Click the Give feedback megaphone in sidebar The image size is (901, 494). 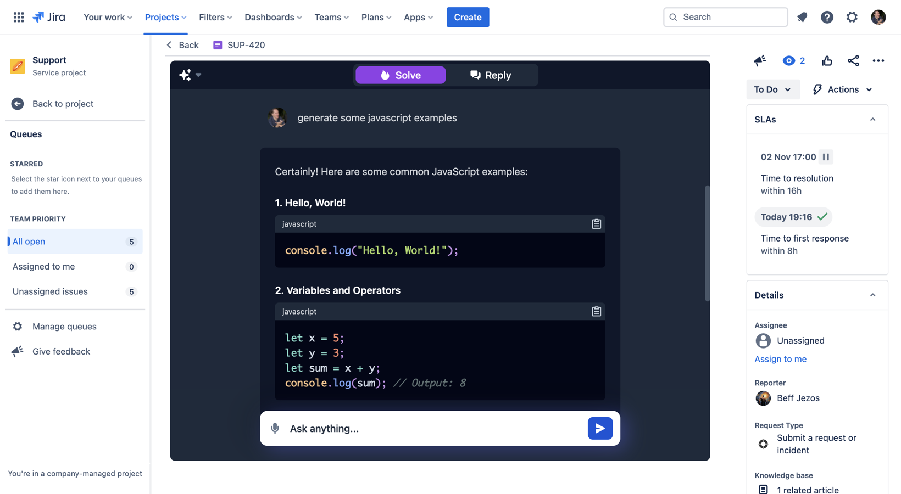pyautogui.click(x=18, y=351)
